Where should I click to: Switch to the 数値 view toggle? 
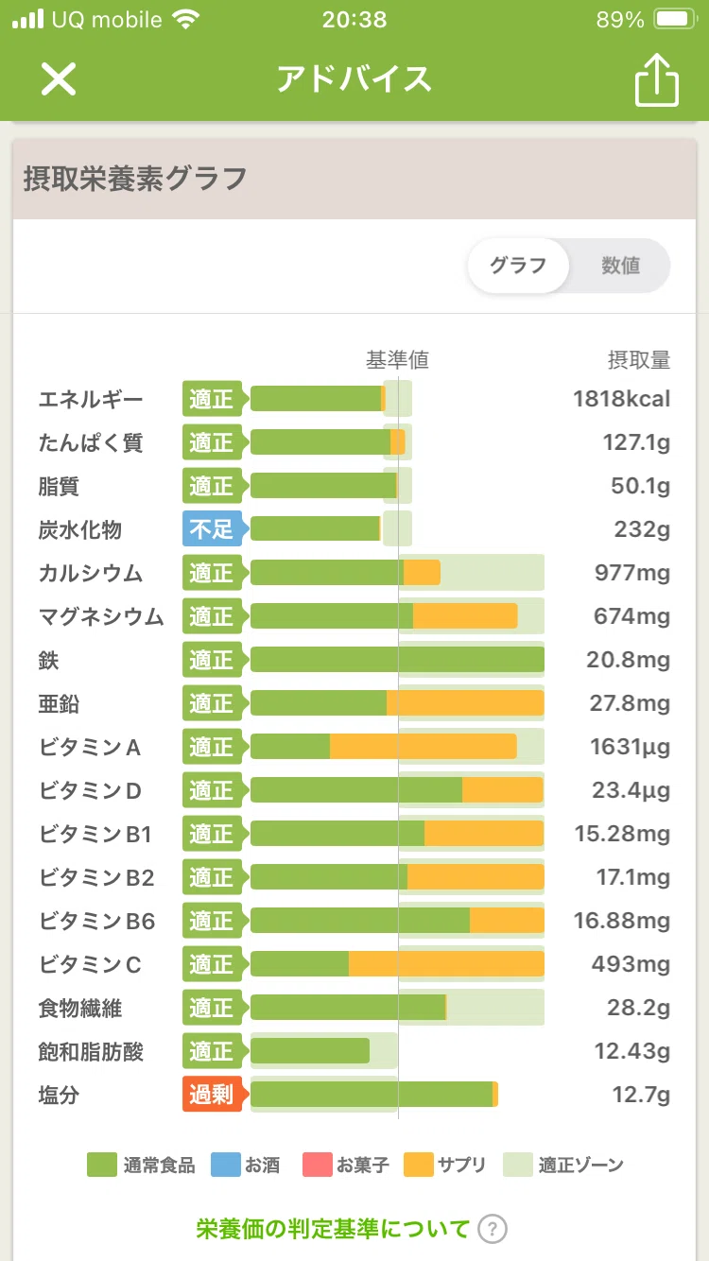pos(621,266)
